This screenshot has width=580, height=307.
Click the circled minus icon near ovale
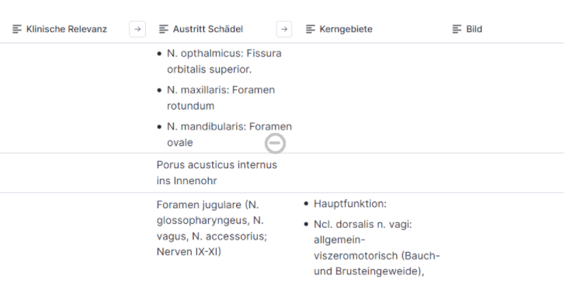click(275, 144)
